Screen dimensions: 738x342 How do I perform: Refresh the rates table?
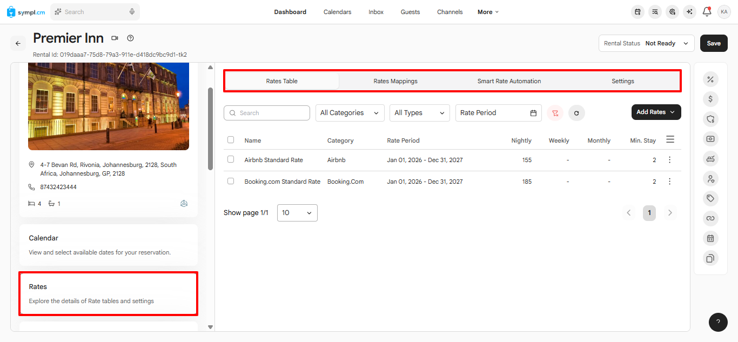pos(576,113)
